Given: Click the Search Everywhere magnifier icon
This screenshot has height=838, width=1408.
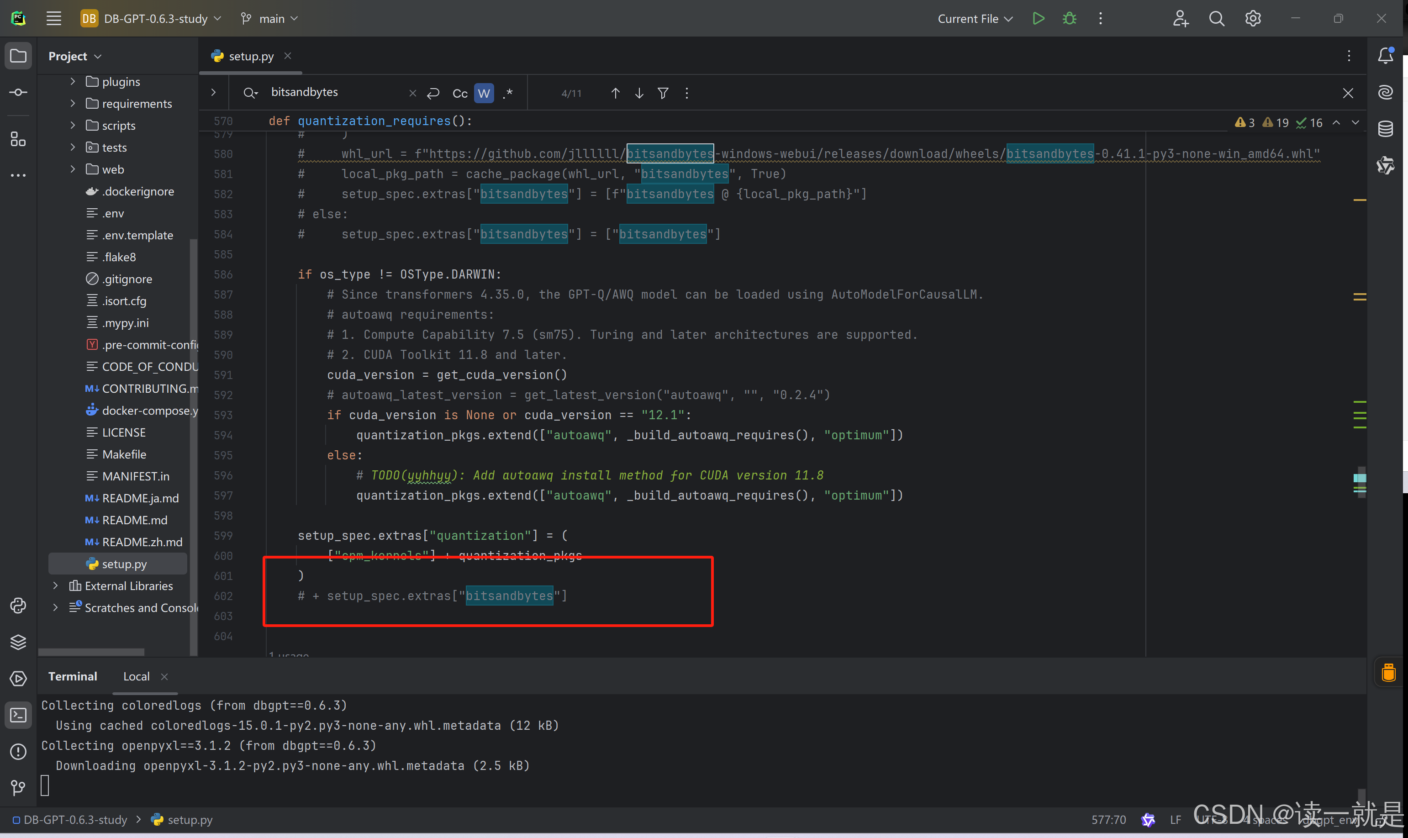Looking at the screenshot, I should pyautogui.click(x=1217, y=19).
